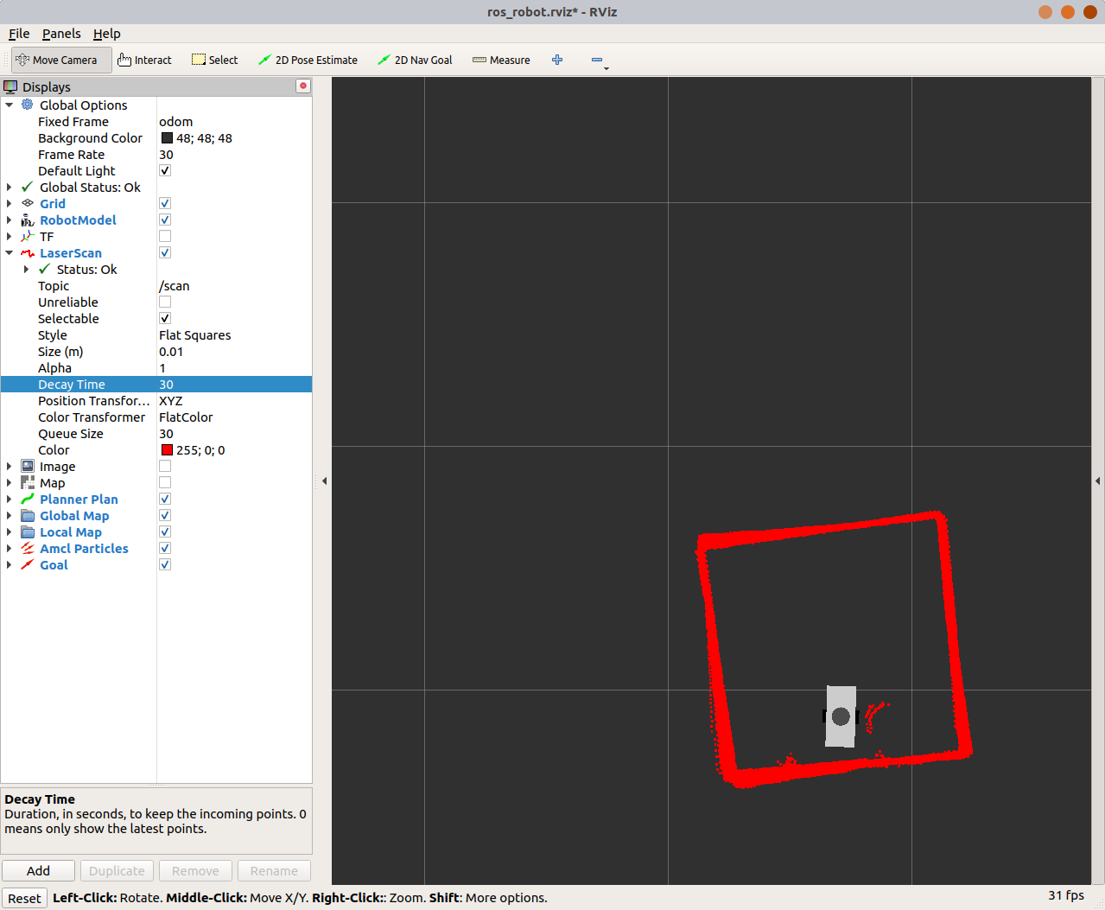Enable the Unreliable checkbox
The image size is (1105, 910).
click(165, 302)
